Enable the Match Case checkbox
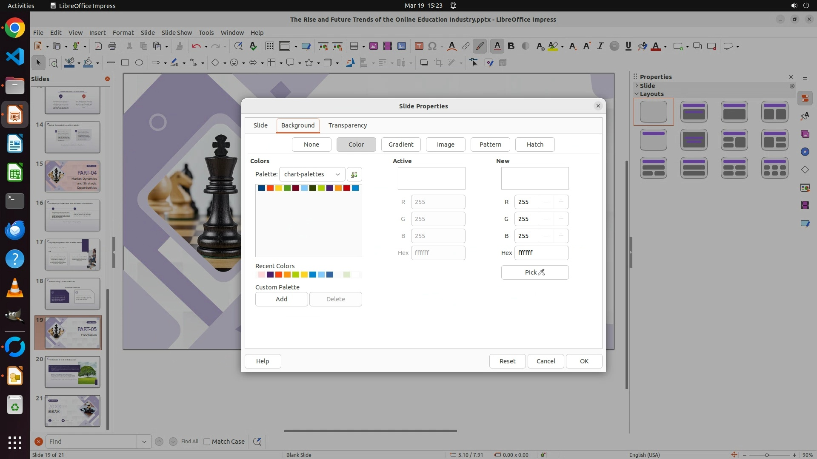 [x=207, y=442]
